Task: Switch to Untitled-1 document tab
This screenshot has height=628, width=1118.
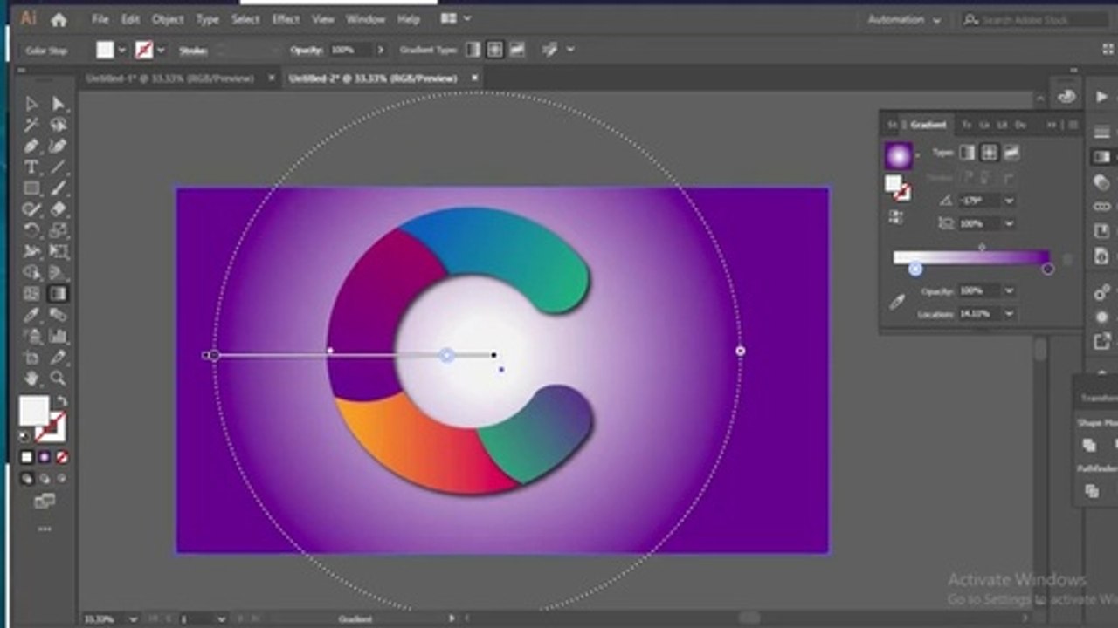Action: pos(169,78)
